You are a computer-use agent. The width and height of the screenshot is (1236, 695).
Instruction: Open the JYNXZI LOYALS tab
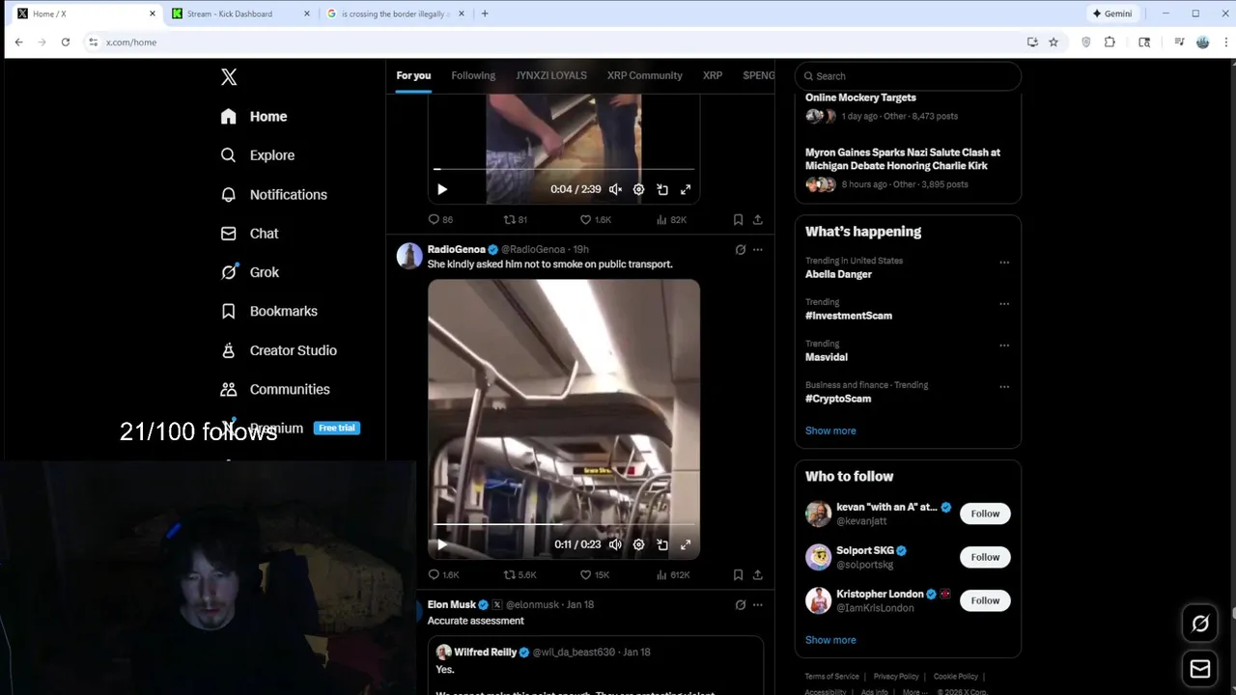pos(551,75)
